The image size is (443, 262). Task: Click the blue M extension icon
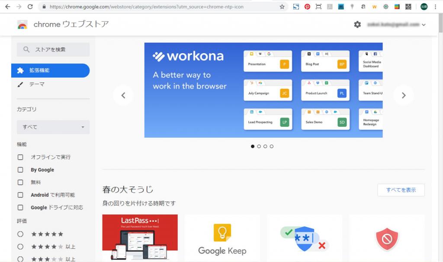click(341, 6)
